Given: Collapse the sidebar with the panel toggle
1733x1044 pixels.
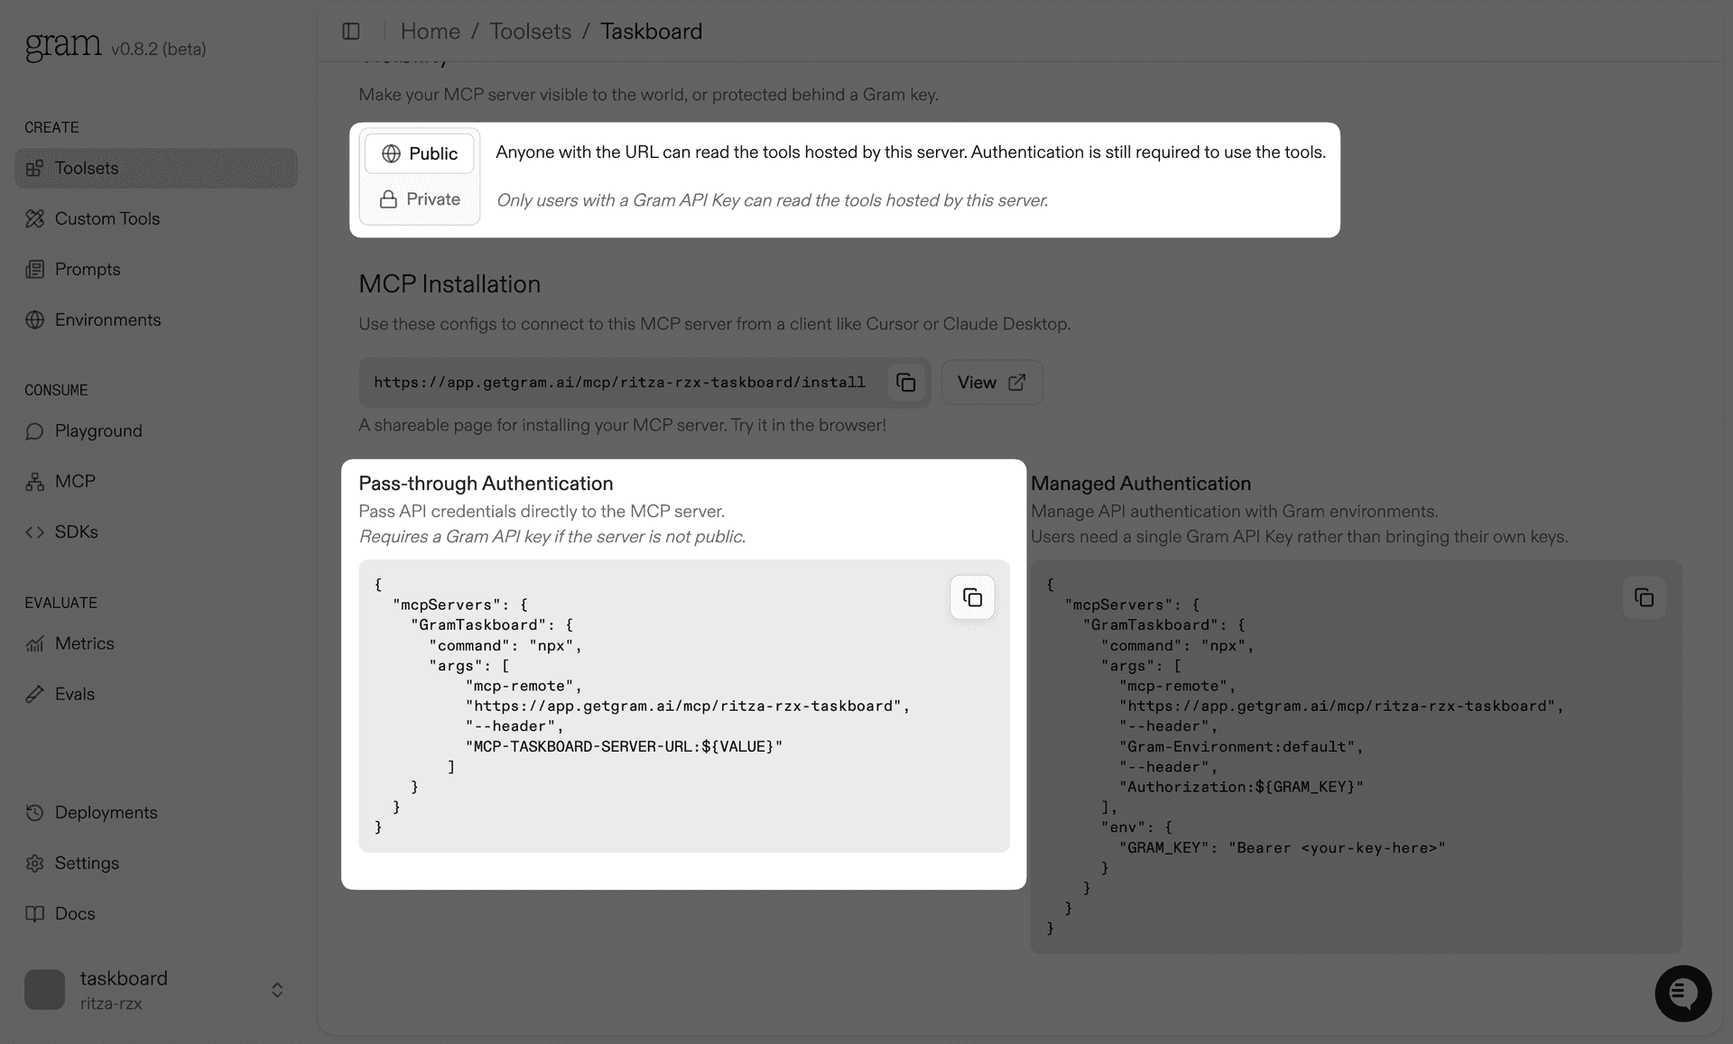Looking at the screenshot, I should (350, 31).
